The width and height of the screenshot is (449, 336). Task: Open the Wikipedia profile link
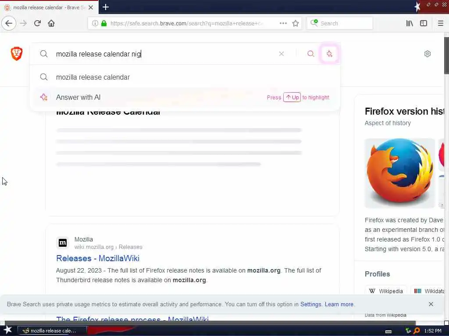[386, 291]
